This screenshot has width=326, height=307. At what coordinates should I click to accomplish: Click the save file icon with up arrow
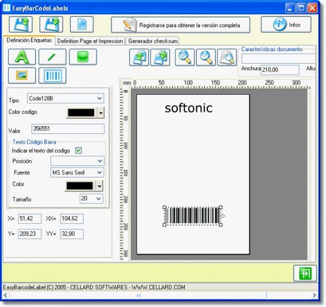[21, 25]
